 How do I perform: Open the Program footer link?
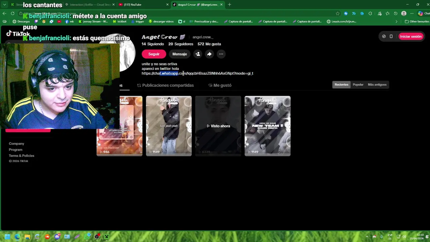(15, 150)
